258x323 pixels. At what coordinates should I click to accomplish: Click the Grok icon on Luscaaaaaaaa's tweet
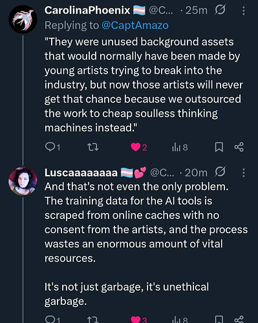[220, 172]
